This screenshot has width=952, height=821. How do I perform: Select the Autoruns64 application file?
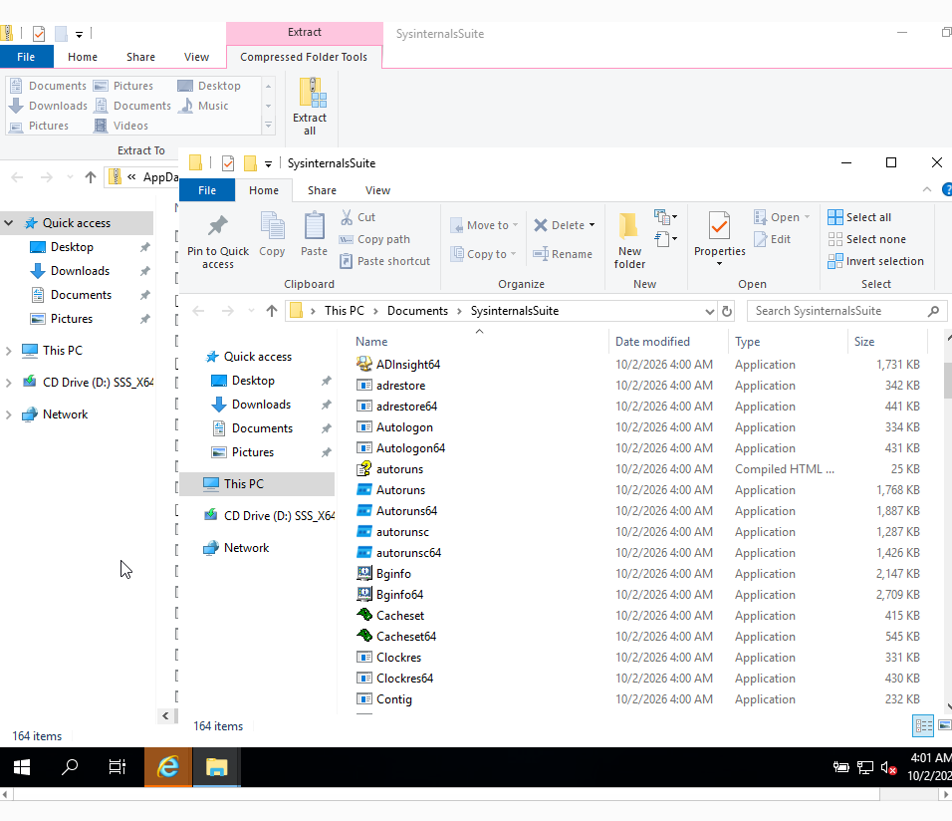coord(406,511)
